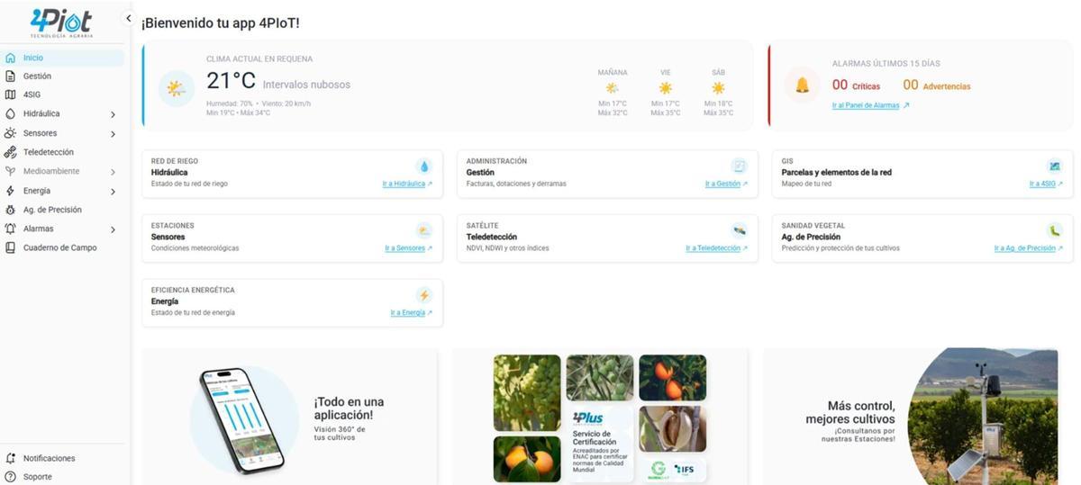The width and height of the screenshot is (1081, 485).
Task: Open Gestión in the sidebar menu
Action: [x=63, y=76]
